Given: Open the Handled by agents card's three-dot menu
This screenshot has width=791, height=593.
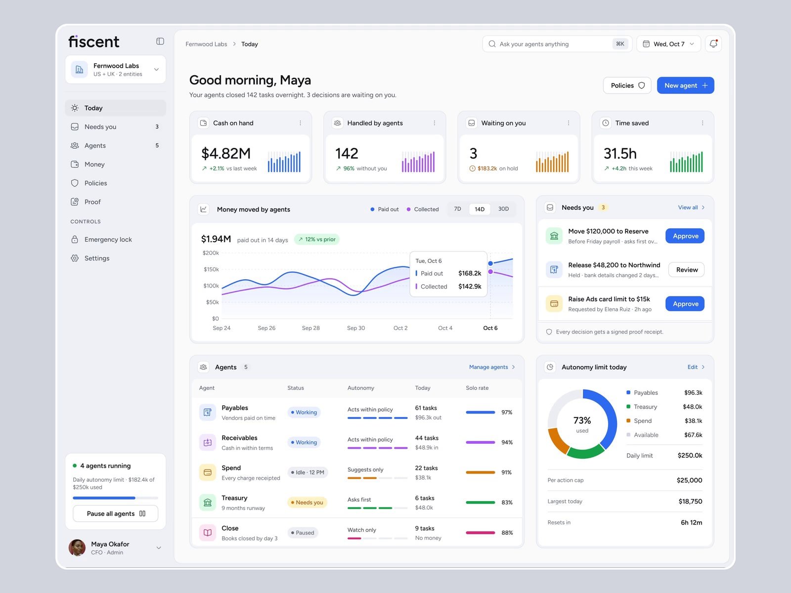Looking at the screenshot, I should point(435,123).
